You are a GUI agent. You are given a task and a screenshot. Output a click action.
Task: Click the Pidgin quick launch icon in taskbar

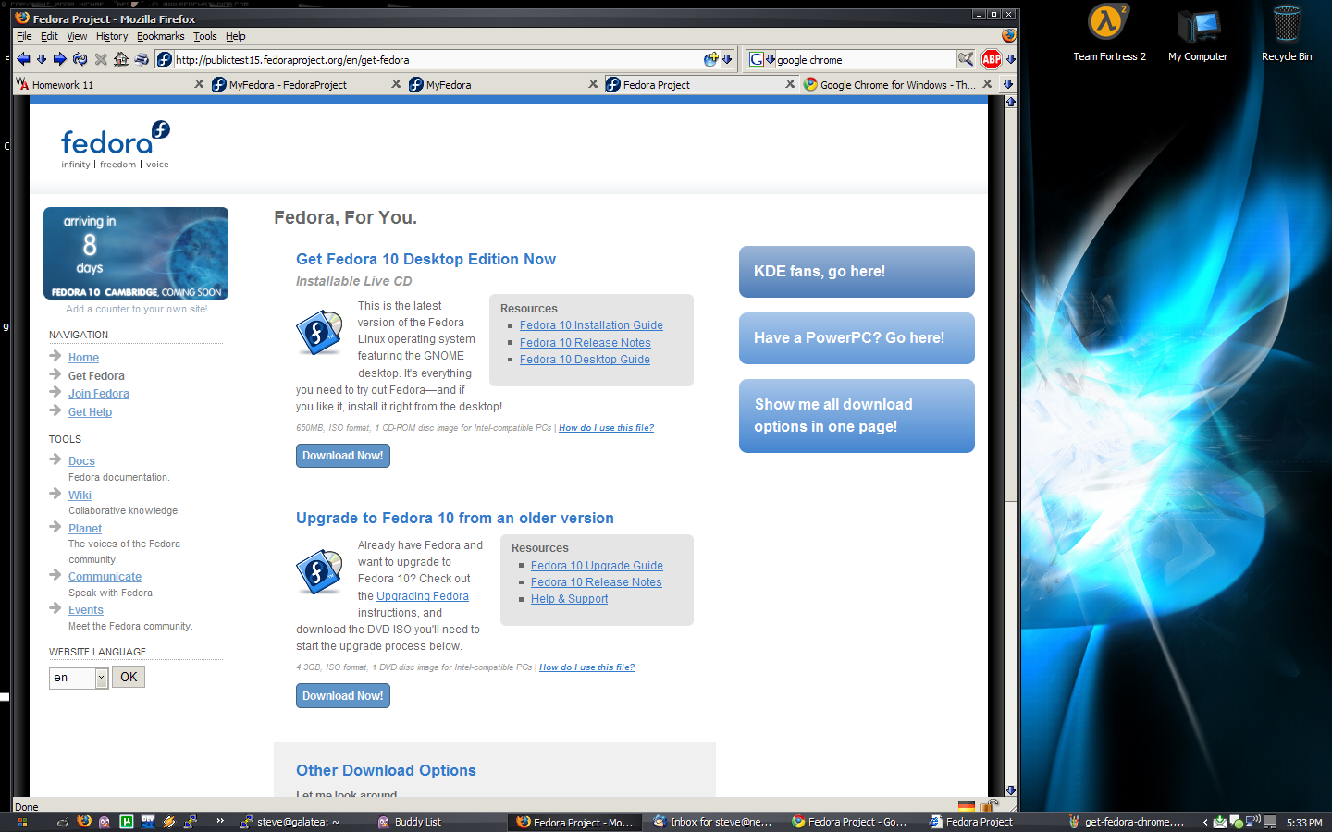105,821
